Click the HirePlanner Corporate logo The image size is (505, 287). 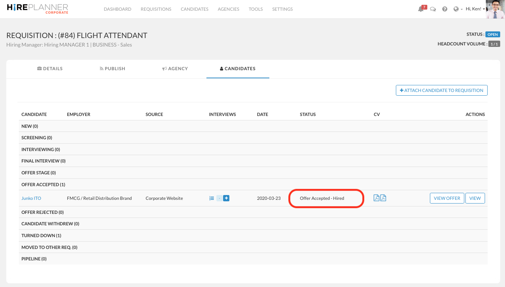pos(37,9)
